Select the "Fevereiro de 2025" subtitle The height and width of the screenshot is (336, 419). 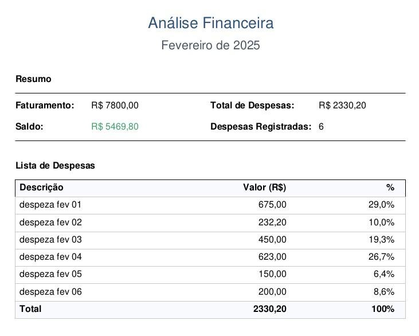[210, 45]
